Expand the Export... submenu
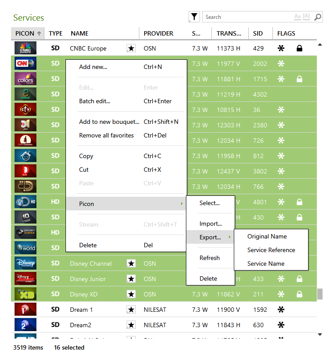 pyautogui.click(x=210, y=237)
